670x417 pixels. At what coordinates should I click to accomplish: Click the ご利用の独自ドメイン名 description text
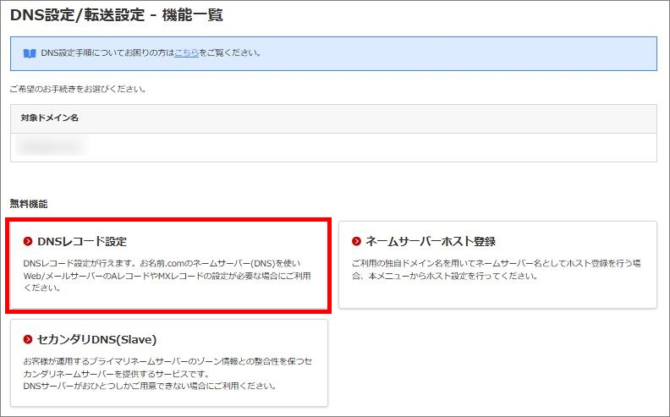click(496, 269)
